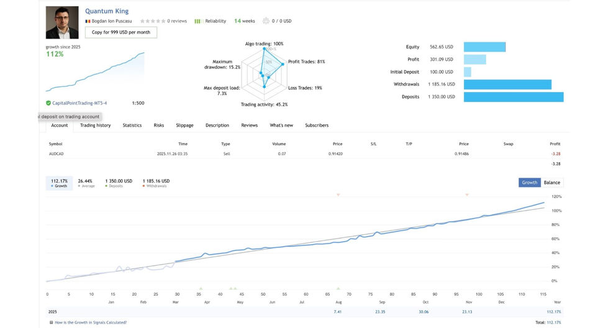The height and width of the screenshot is (328, 608).
Task: Click the green Reliability bars icon
Action: coord(197,21)
